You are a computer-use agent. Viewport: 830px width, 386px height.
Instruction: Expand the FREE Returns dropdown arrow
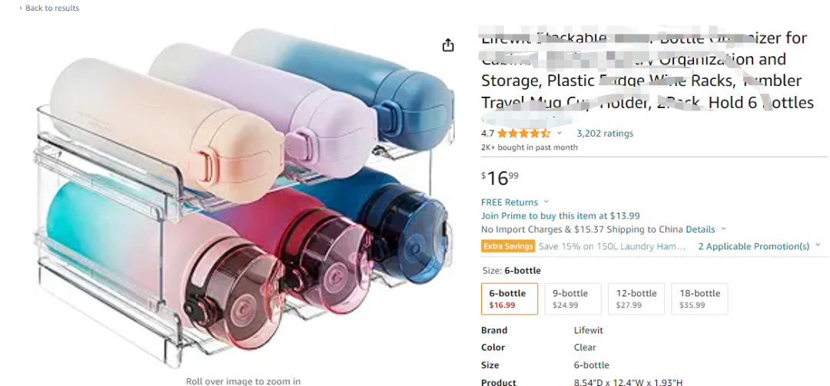pos(545,203)
